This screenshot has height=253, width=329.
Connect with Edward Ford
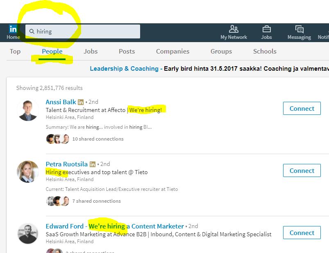click(x=302, y=233)
